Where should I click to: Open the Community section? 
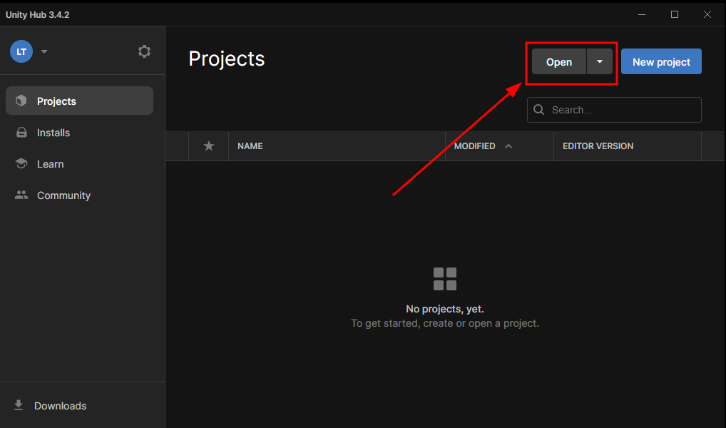(x=79, y=195)
